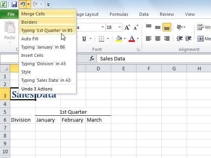211x158 pixels.
Task: Open the font size dropdown arrow
Action: tap(120, 27)
